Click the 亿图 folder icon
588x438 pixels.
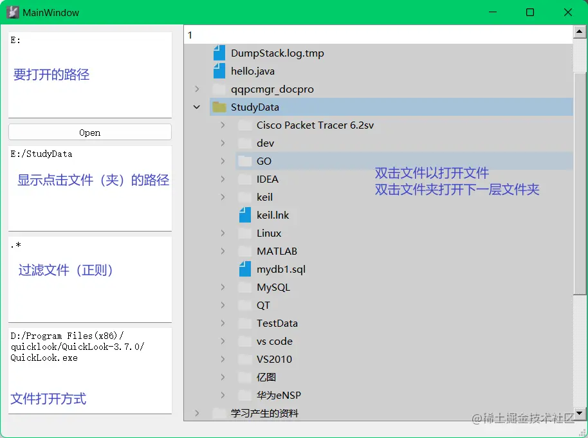(x=245, y=378)
